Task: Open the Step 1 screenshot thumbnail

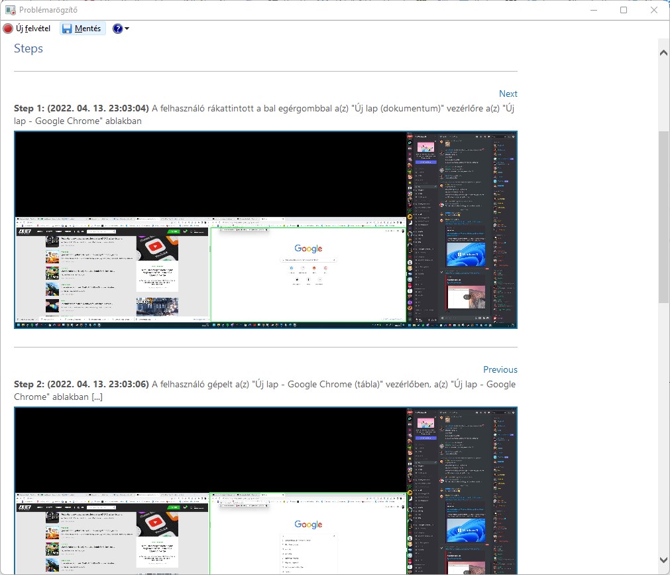Action: pyautogui.click(x=265, y=229)
